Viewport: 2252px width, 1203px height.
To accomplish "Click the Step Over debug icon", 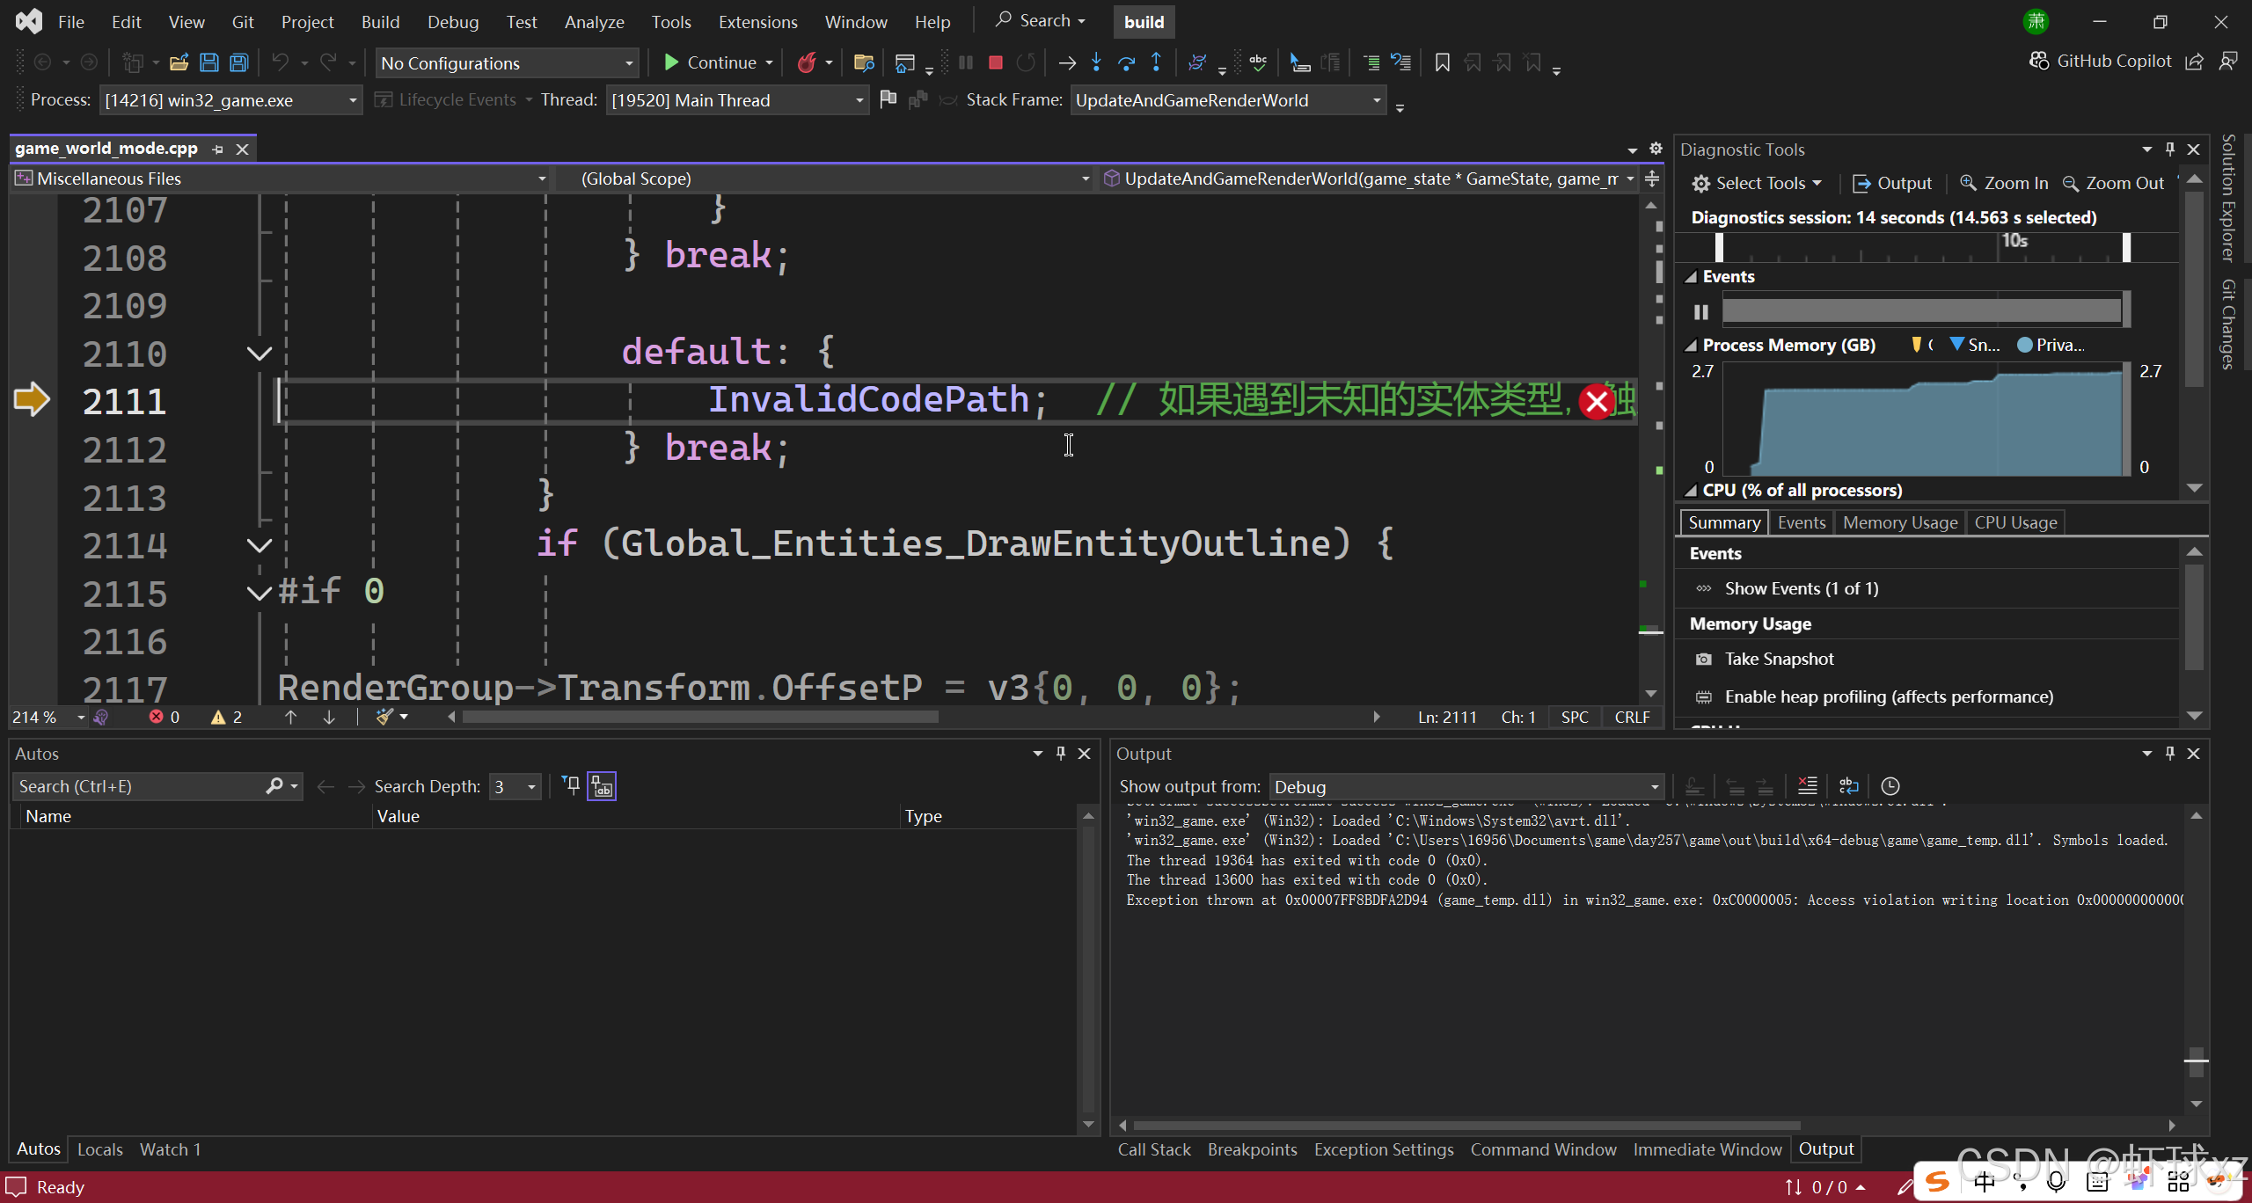I will (x=1126, y=62).
